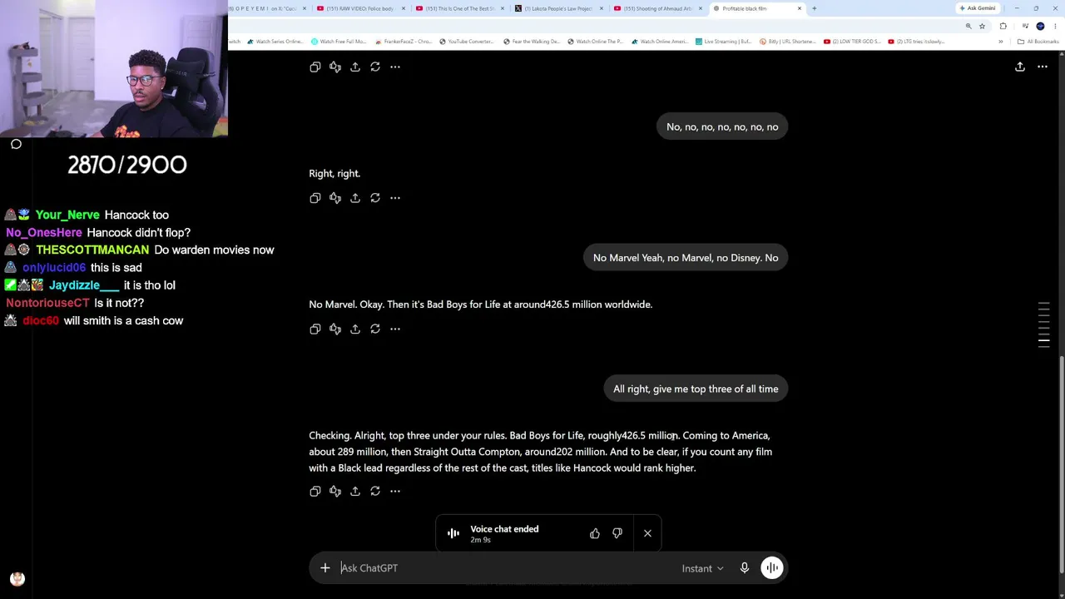
Task: Open the 'Bitly | URL Shortene...' bookmark
Action: (x=787, y=42)
